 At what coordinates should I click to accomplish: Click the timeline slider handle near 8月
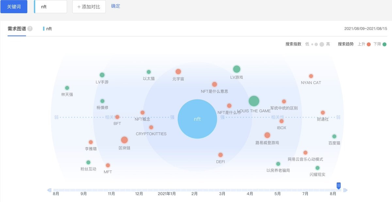pos(338,185)
